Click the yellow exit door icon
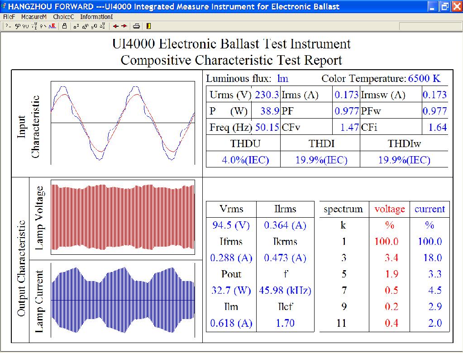463x353 pixels. pyautogui.click(x=148, y=26)
